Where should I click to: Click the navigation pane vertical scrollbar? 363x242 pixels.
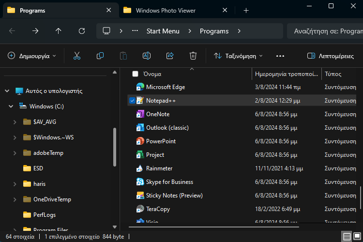pyautogui.click(x=115, y=147)
